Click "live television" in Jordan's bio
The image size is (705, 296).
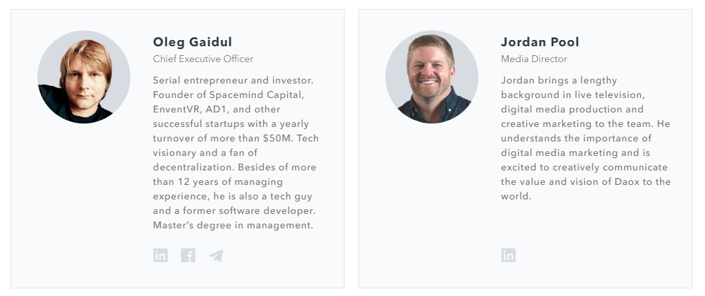(x=612, y=95)
